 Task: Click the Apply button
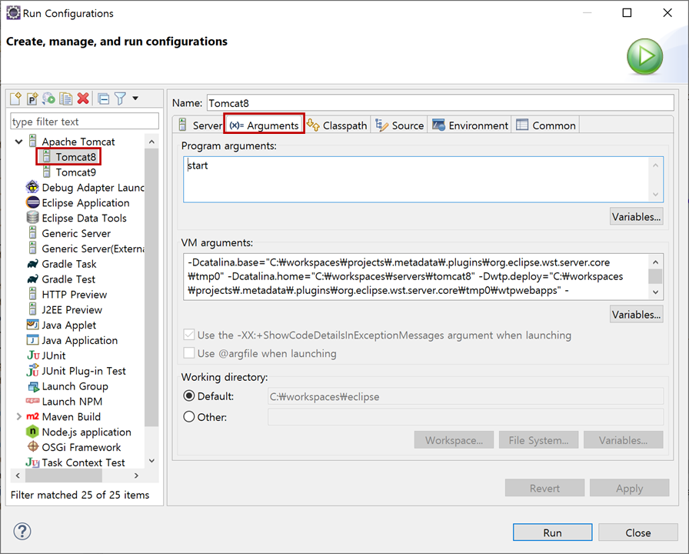(x=629, y=488)
